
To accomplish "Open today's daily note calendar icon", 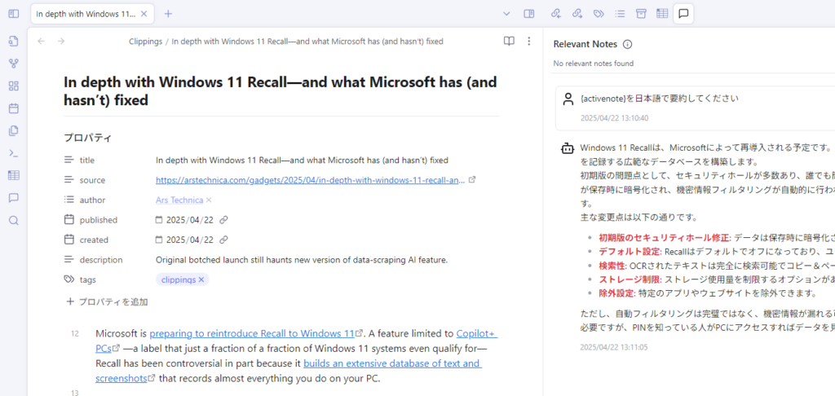I will tap(14, 108).
